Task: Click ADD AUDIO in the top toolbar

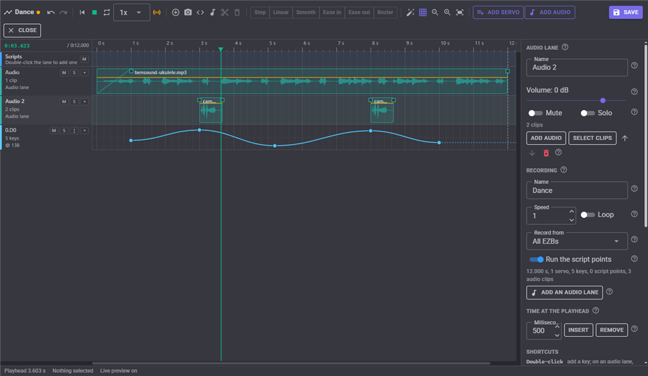Action: [550, 13]
